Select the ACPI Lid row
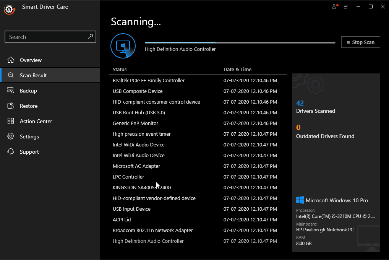The width and height of the screenshot is (389, 260). coord(198,219)
